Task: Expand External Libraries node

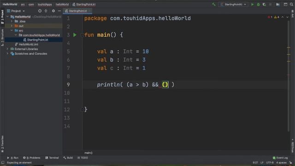Action: [7, 49]
